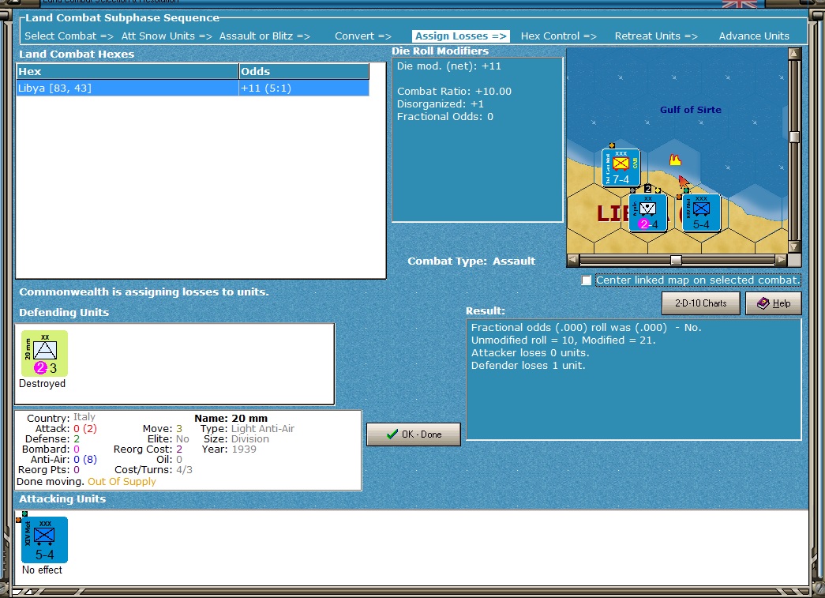The width and height of the screenshot is (825, 598).
Task: Click the +11 (5:1) odds cell
Action: click(x=304, y=88)
